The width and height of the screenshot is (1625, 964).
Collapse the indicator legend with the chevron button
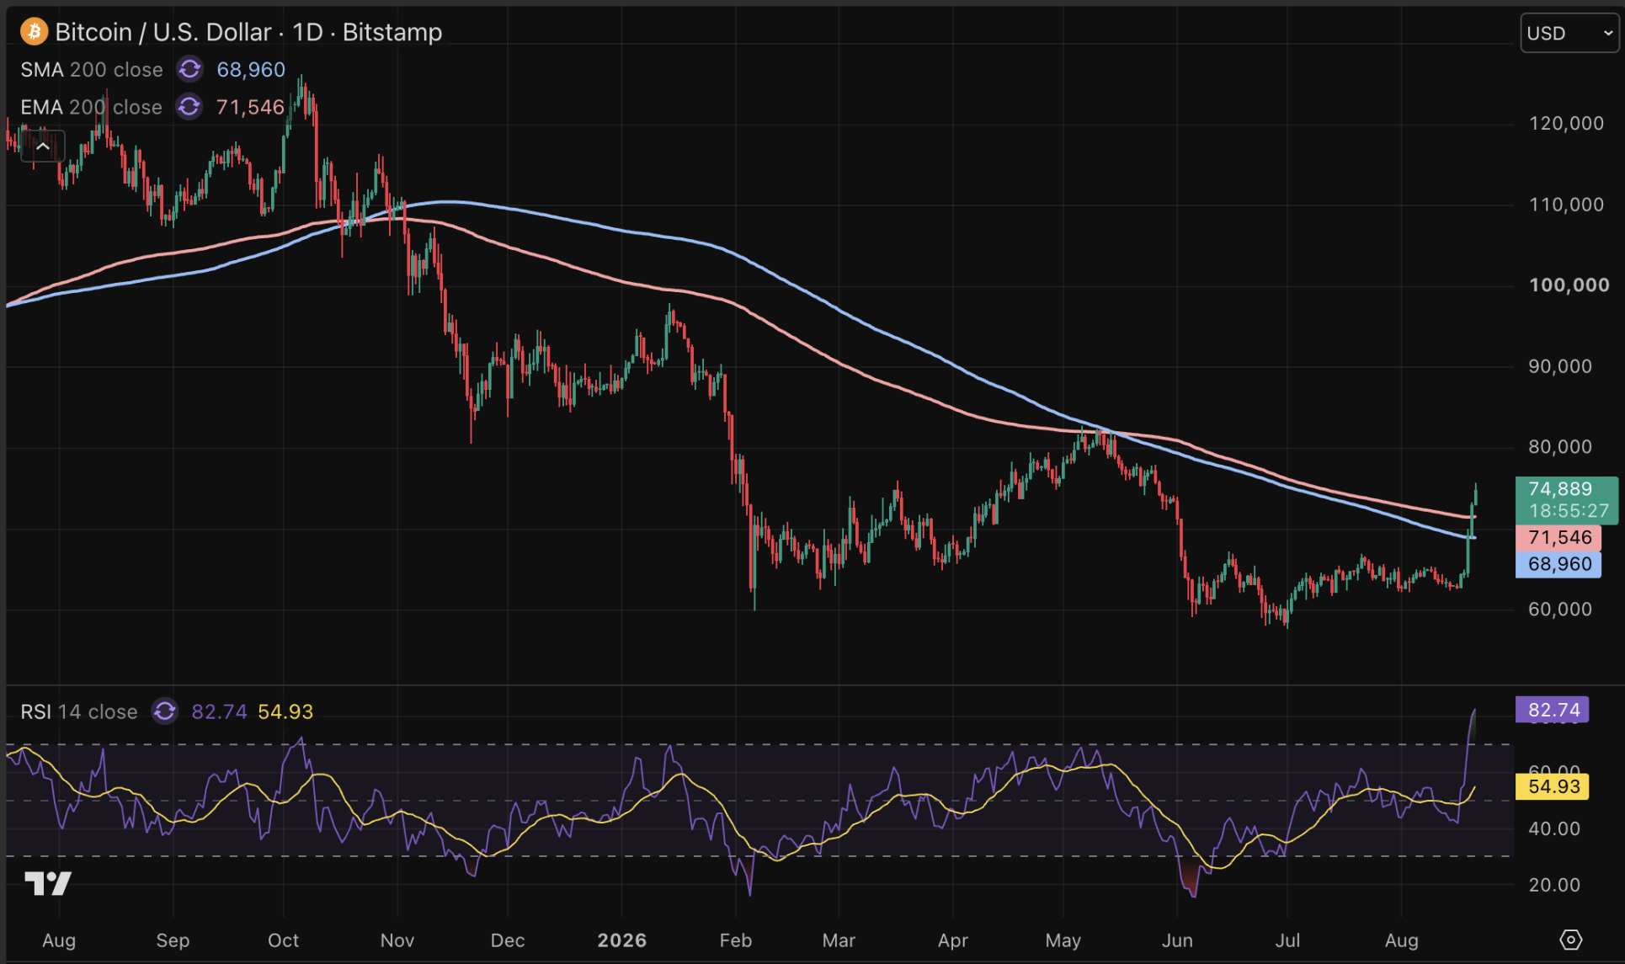pos(43,147)
